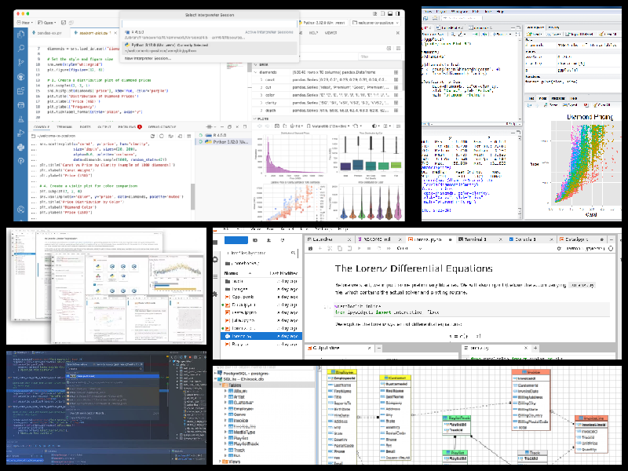Image resolution: width=628 pixels, height=471 pixels.
Task: Open the Problems tab in the bottom panel
Action: (x=126, y=126)
